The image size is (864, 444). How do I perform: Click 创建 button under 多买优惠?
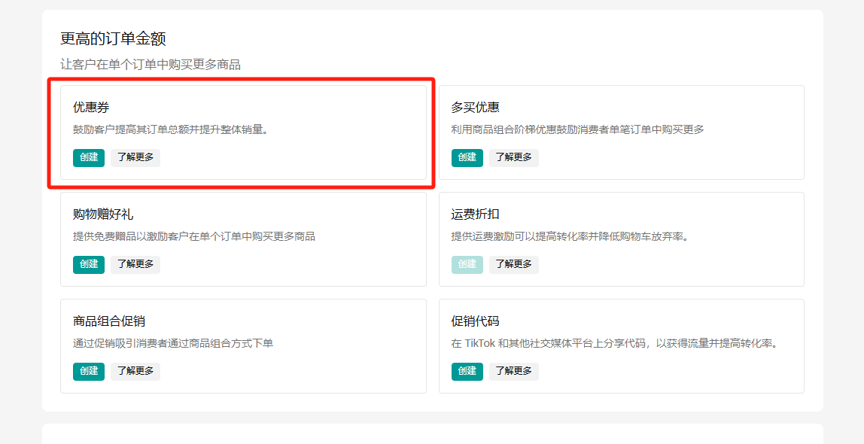(467, 157)
